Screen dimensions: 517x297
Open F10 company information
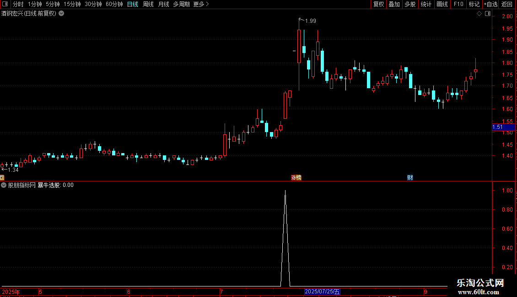point(458,4)
